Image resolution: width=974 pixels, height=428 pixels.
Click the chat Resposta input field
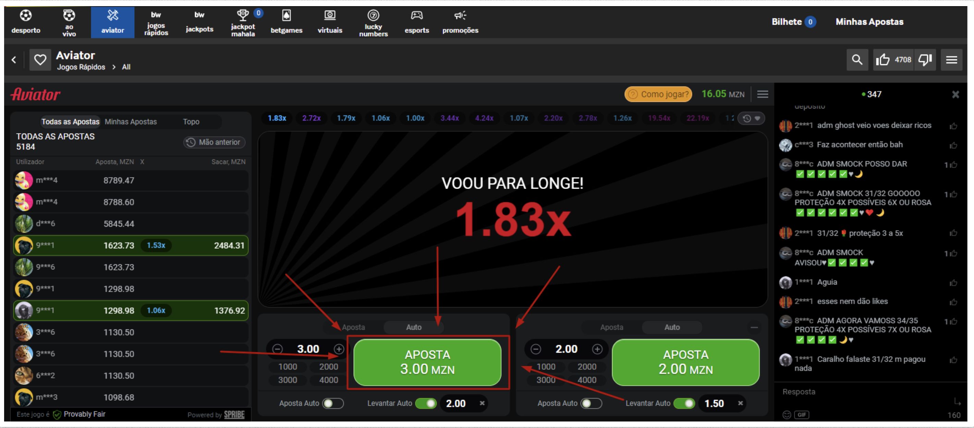click(866, 392)
